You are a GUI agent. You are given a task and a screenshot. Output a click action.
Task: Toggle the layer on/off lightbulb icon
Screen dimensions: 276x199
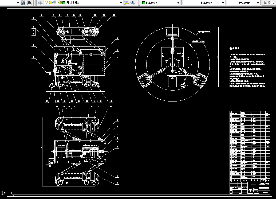46,2
